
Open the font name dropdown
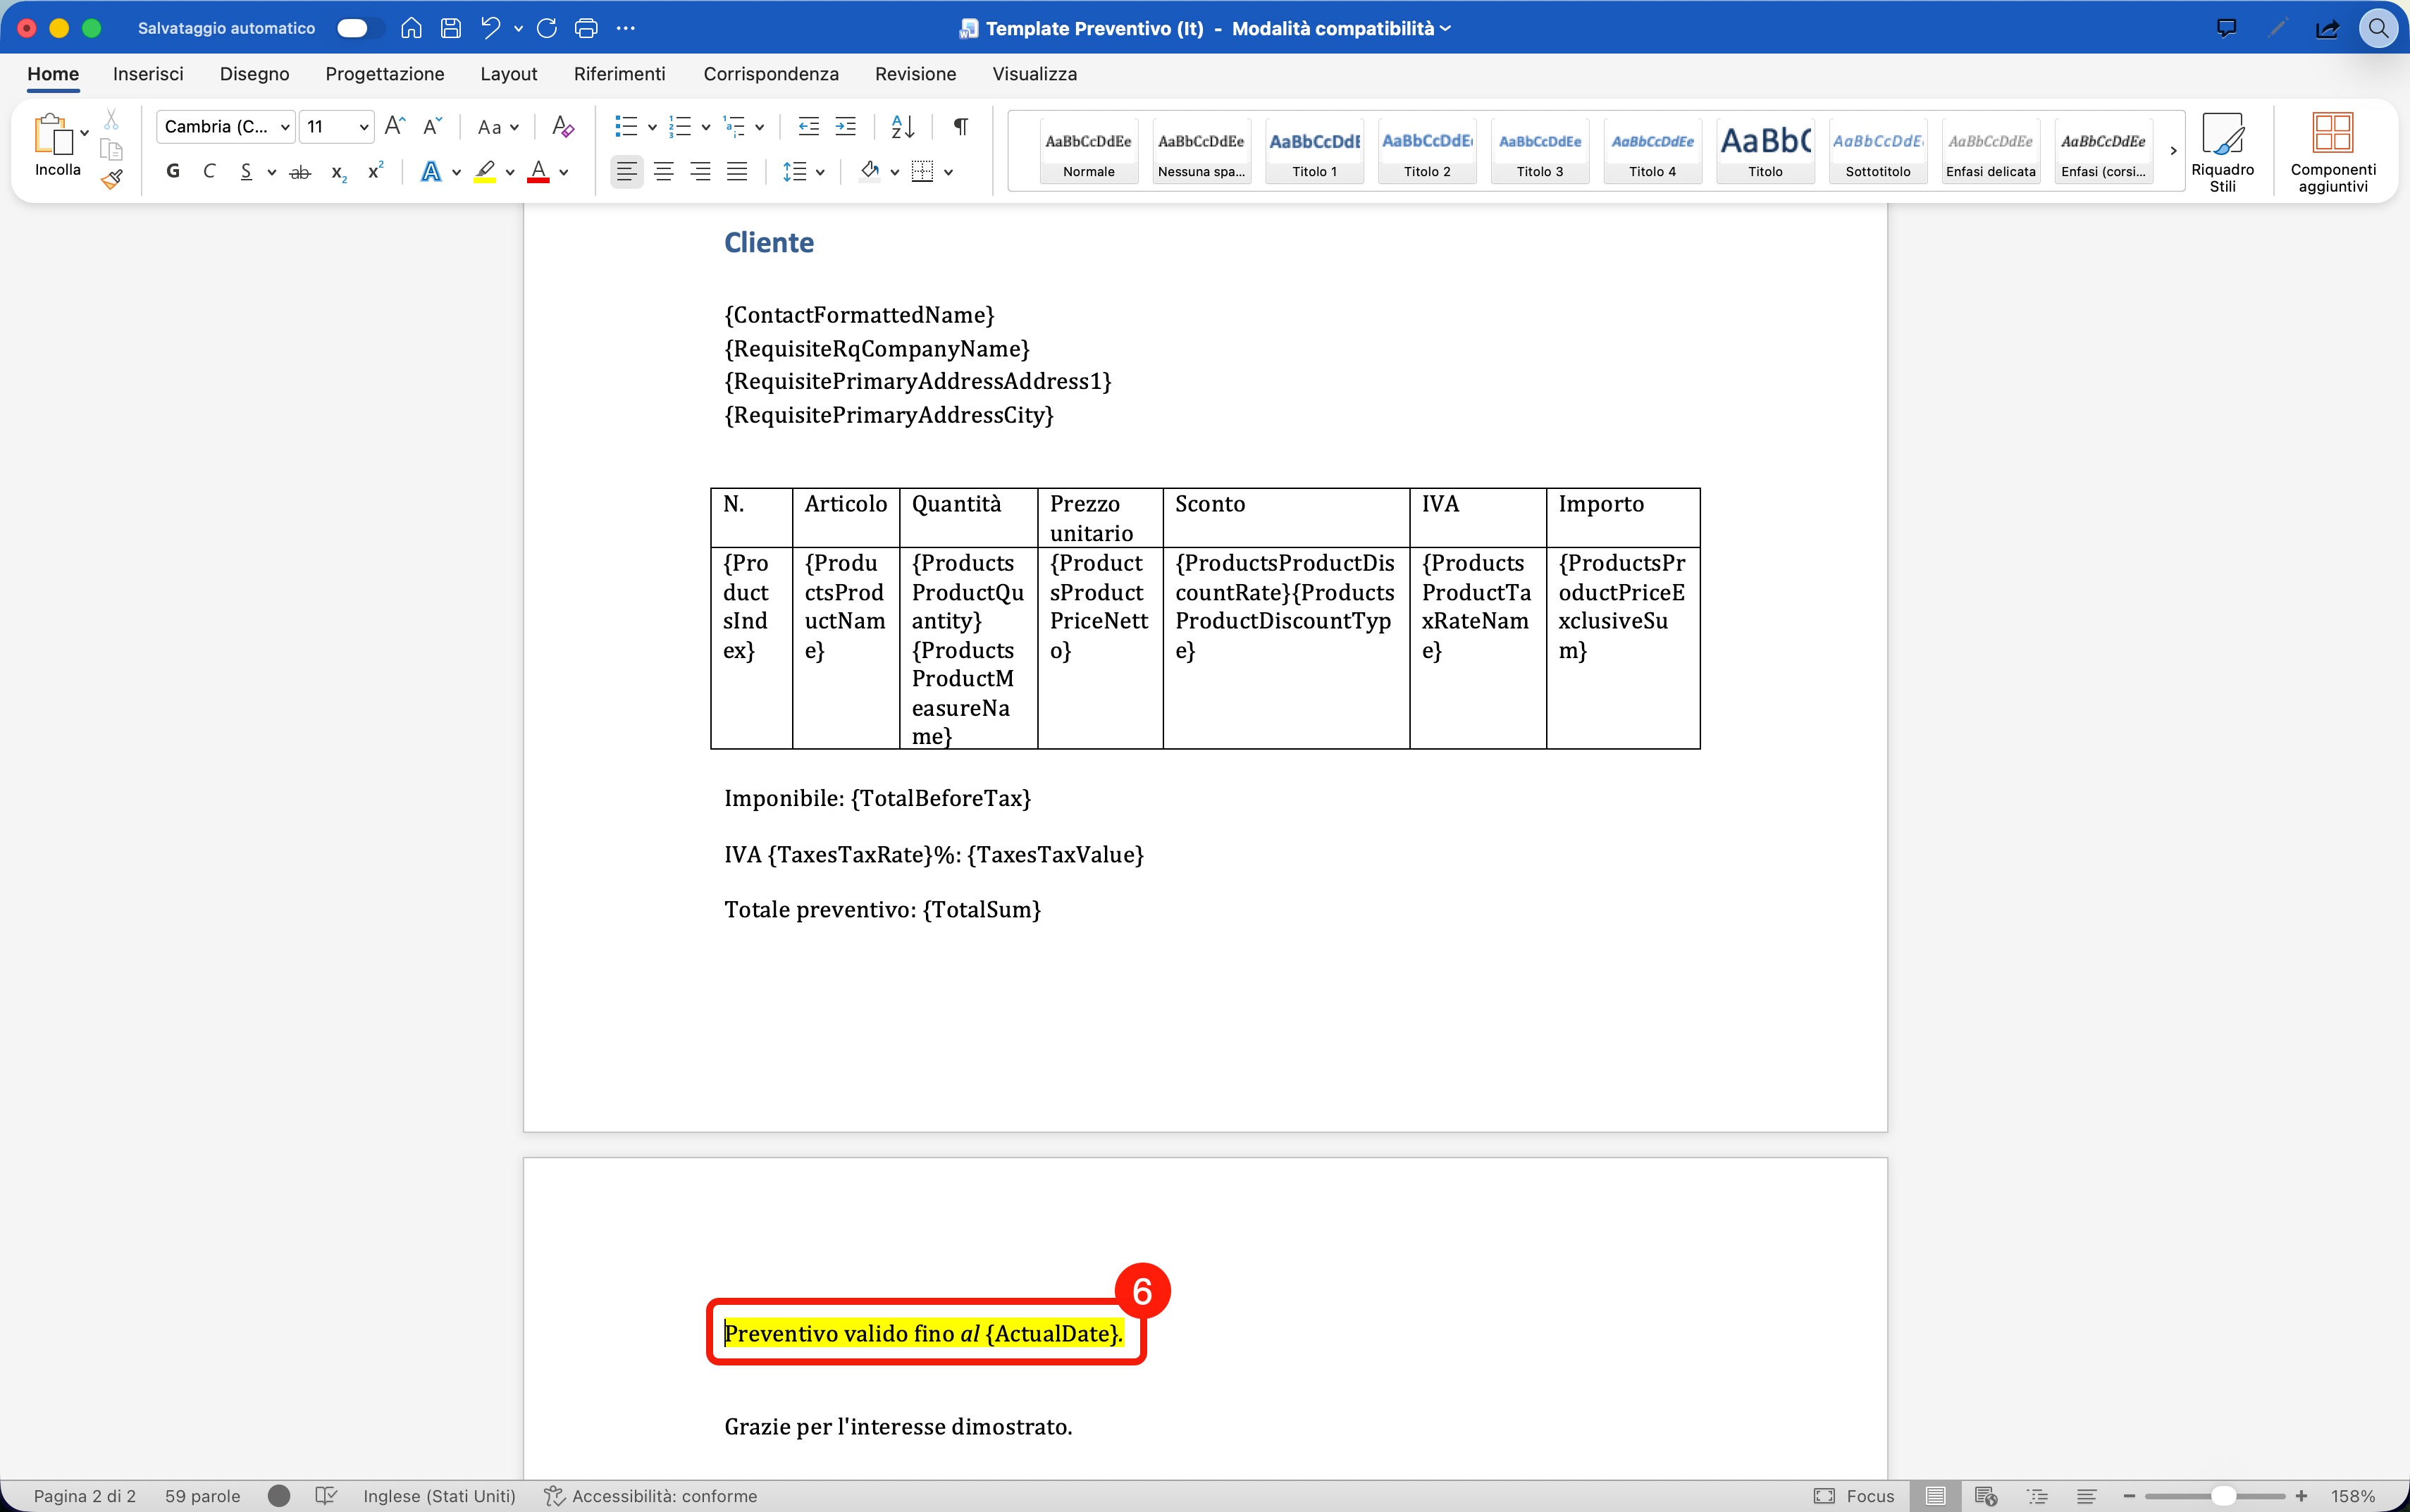285,127
